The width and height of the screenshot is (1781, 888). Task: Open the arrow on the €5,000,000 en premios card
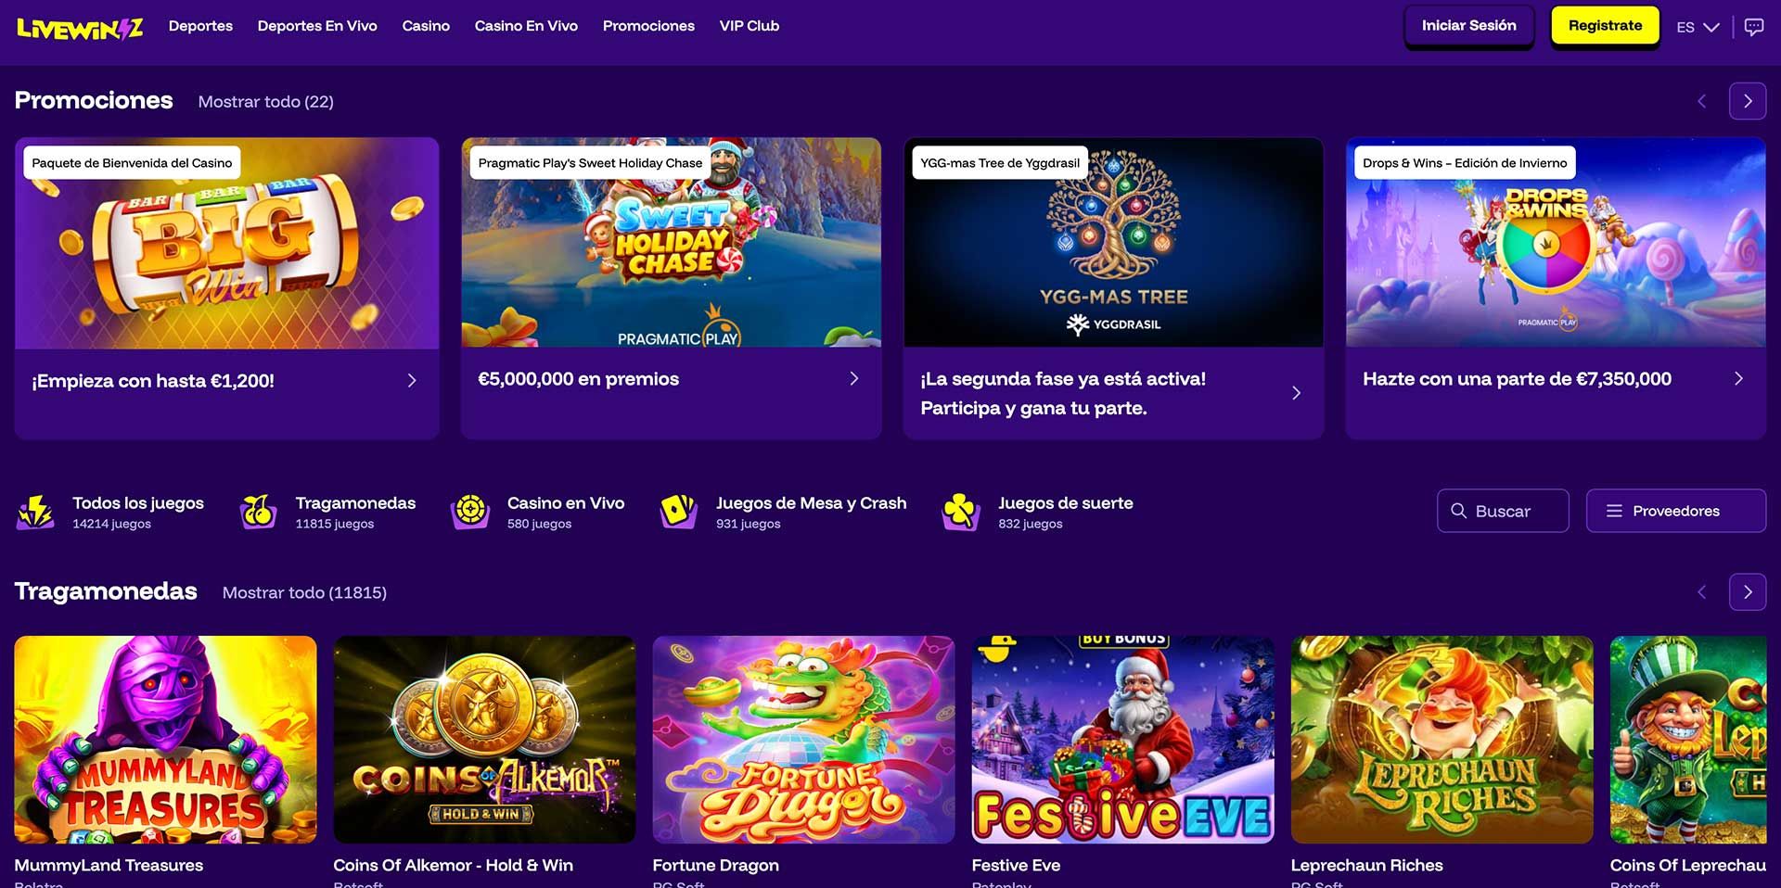(854, 378)
